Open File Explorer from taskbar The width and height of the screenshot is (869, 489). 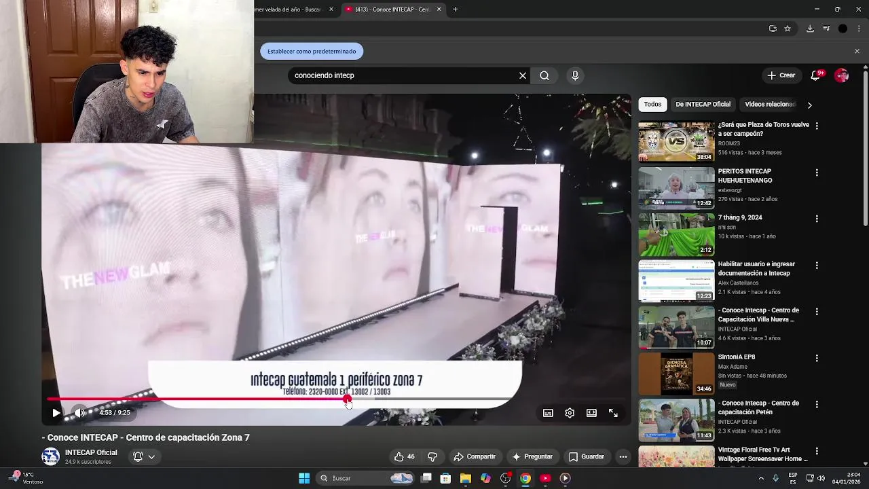pyautogui.click(x=465, y=478)
